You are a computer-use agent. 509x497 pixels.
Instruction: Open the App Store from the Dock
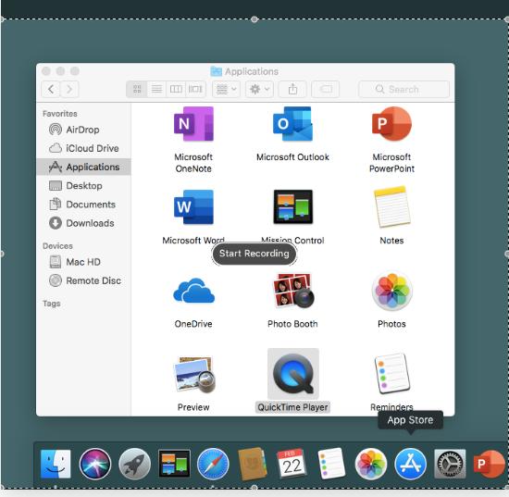(410, 464)
